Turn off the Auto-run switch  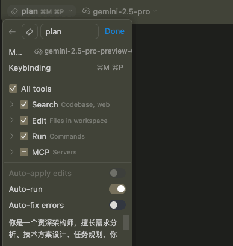tap(117, 189)
